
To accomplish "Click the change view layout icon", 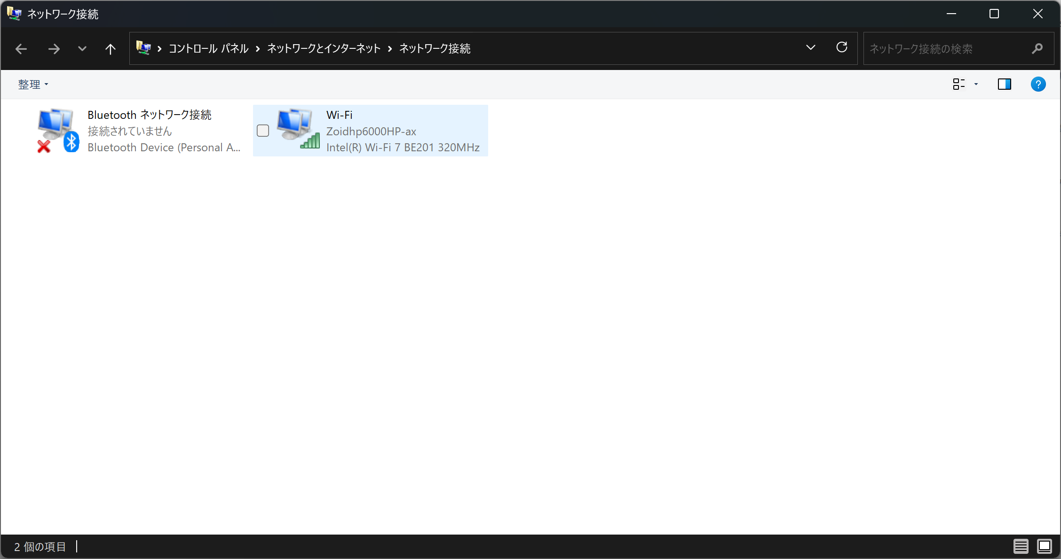I will [958, 85].
